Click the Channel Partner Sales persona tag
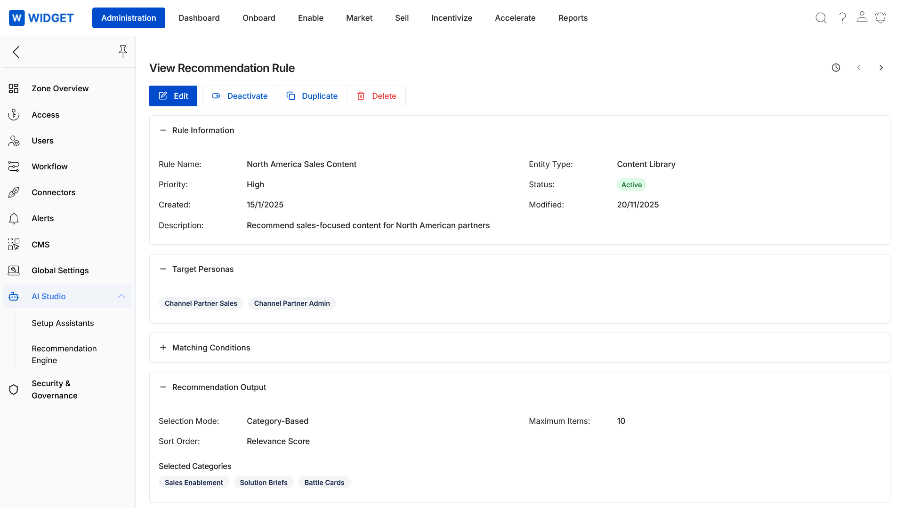Image resolution: width=904 pixels, height=508 pixels. pos(201,303)
